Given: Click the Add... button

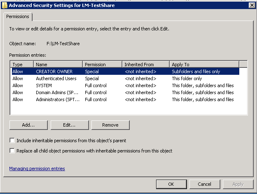Looking at the screenshot, I should point(28,125).
